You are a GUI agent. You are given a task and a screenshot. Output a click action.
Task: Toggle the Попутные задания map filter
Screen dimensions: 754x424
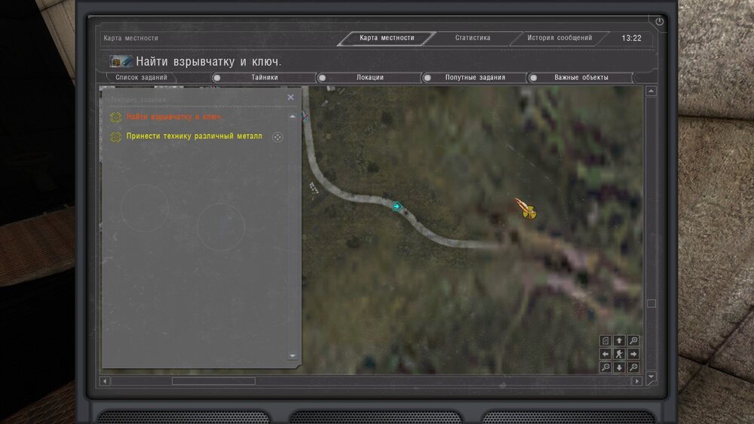[475, 78]
